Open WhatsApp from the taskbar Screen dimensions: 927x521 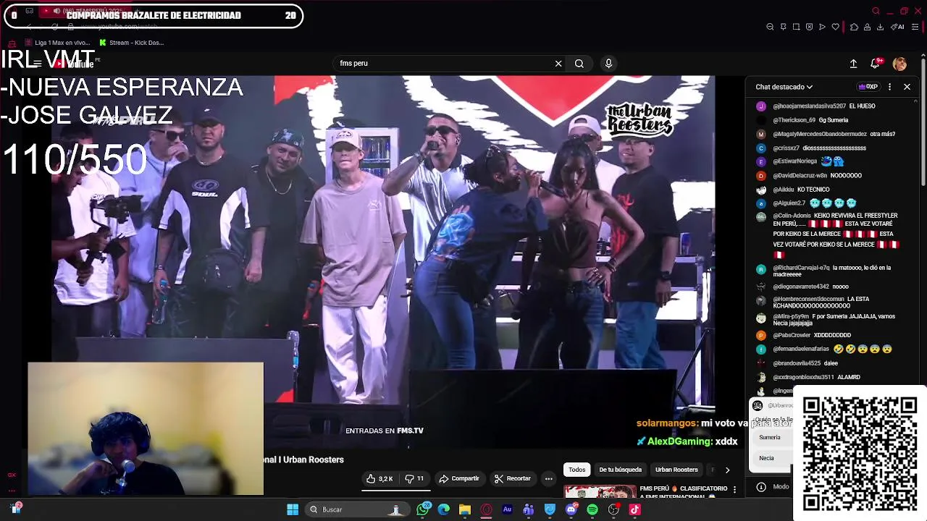424,509
